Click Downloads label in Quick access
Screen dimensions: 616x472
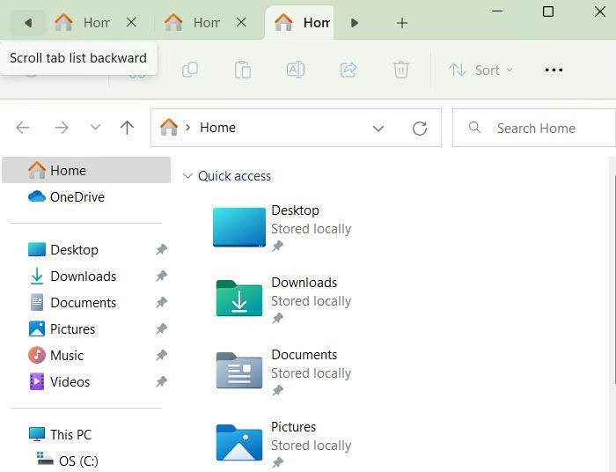pyautogui.click(x=304, y=282)
